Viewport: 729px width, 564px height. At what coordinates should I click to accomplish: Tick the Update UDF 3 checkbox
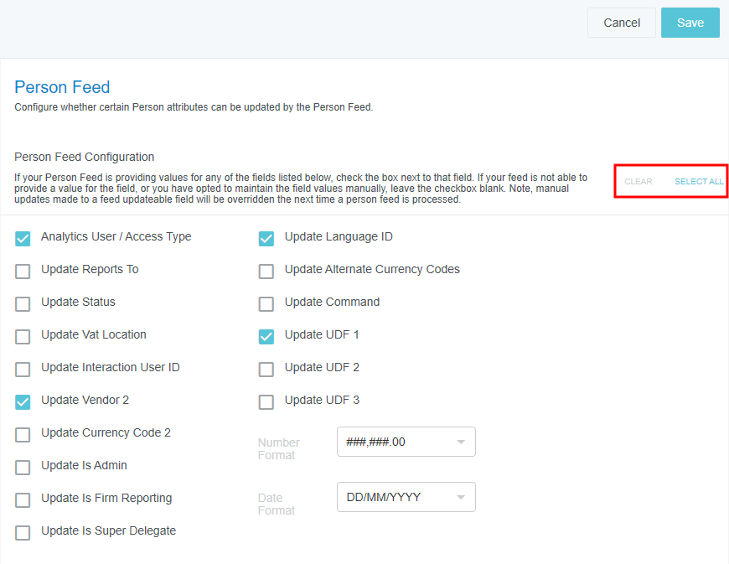(266, 402)
